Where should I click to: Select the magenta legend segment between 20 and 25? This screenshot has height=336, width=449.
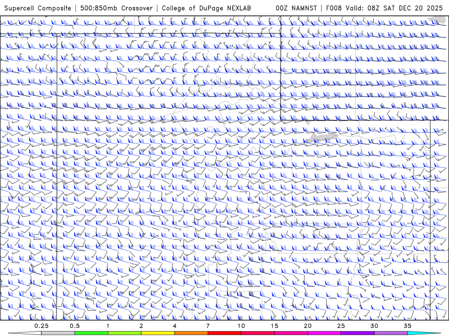[x=324, y=333]
